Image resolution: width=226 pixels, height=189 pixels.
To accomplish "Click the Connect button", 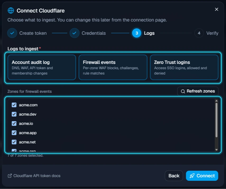I will point(202,176).
